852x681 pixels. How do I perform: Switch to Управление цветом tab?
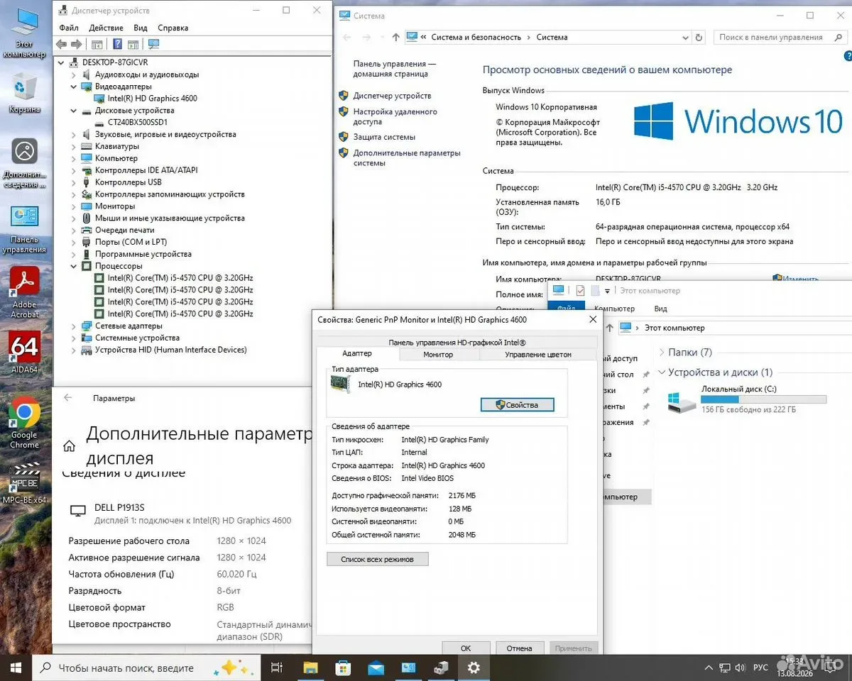pyautogui.click(x=538, y=354)
